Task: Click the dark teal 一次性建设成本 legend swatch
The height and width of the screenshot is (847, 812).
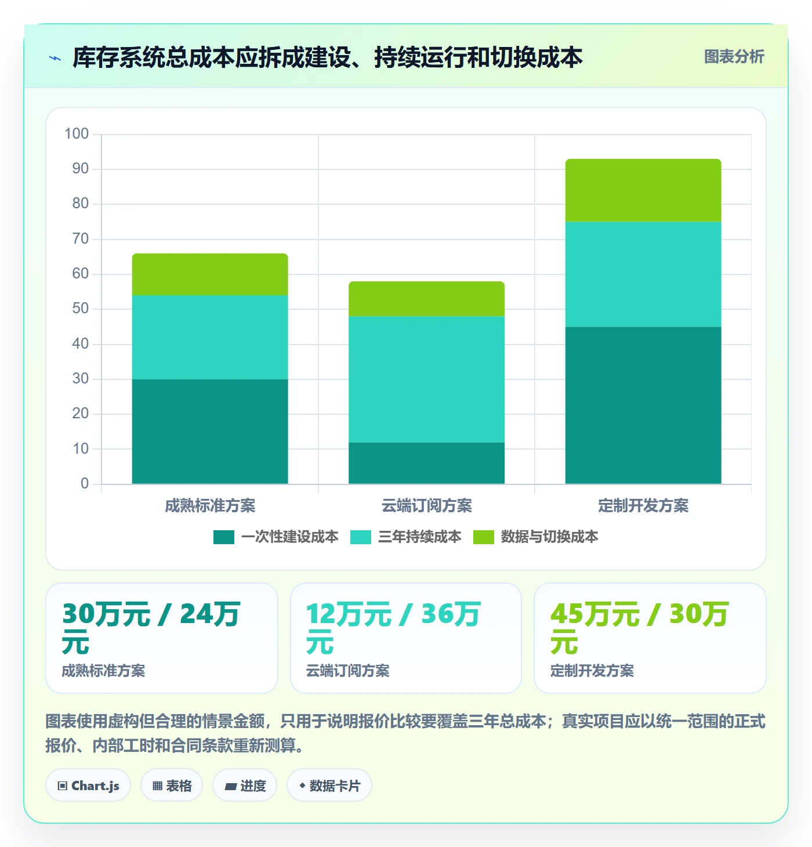Action: pyautogui.click(x=224, y=537)
